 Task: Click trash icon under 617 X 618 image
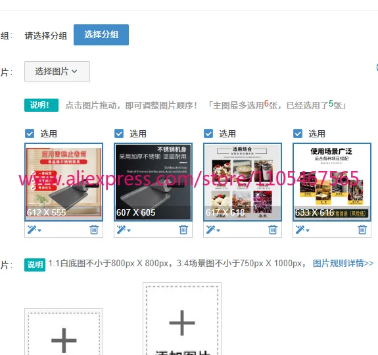click(x=273, y=229)
